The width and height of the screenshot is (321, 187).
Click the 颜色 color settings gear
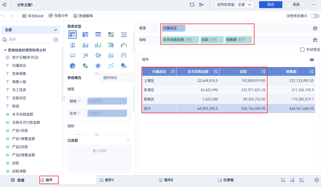79,101
